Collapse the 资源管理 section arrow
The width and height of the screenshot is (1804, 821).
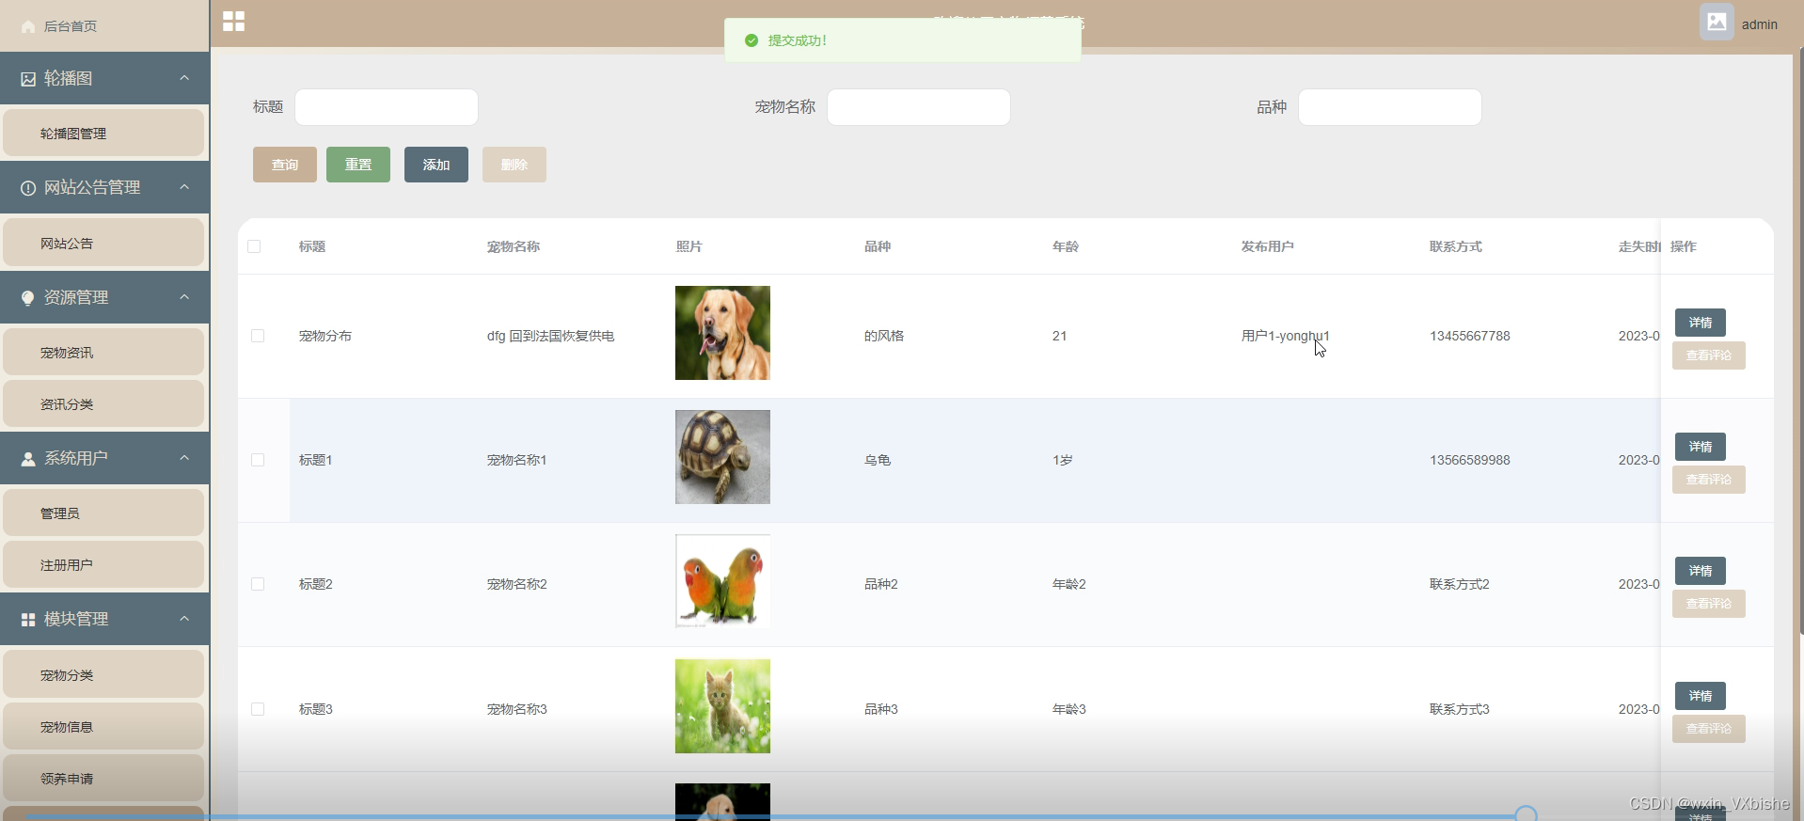(x=184, y=297)
